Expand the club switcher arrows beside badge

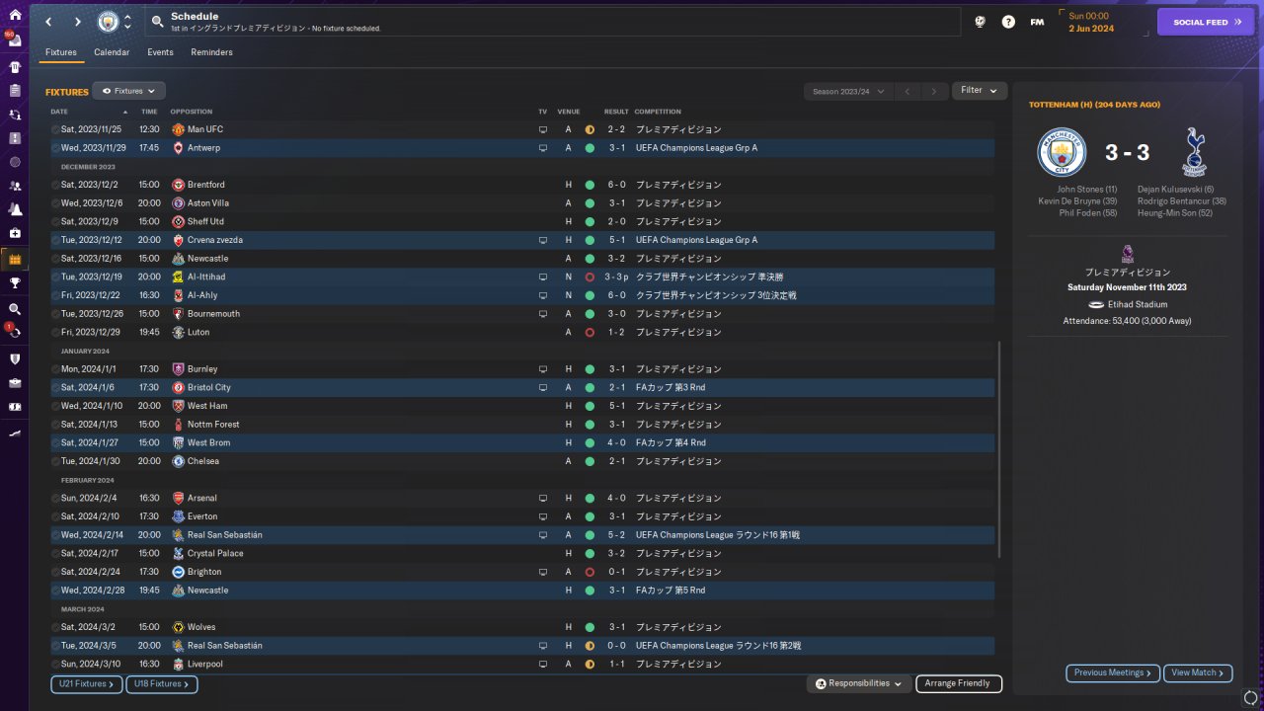pos(127,22)
